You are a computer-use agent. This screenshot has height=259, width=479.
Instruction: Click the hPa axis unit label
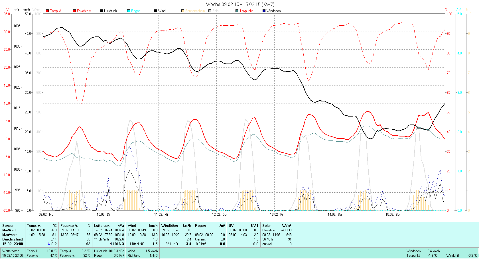(17, 9)
